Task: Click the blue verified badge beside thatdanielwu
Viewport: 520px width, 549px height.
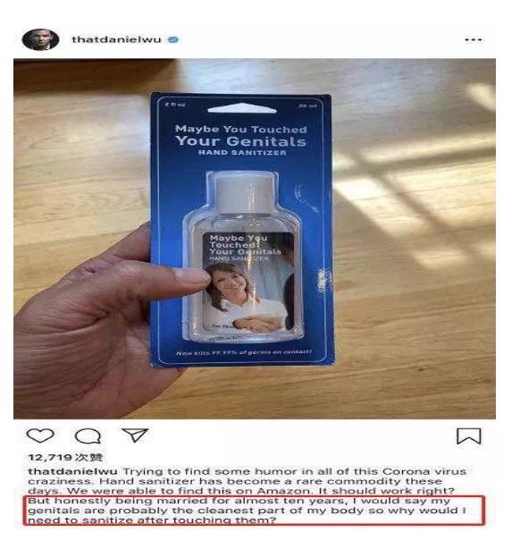Action: point(172,39)
